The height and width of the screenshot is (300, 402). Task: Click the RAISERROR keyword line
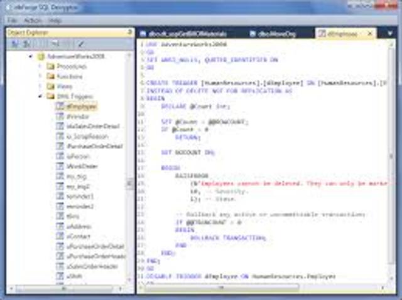tap(192, 176)
